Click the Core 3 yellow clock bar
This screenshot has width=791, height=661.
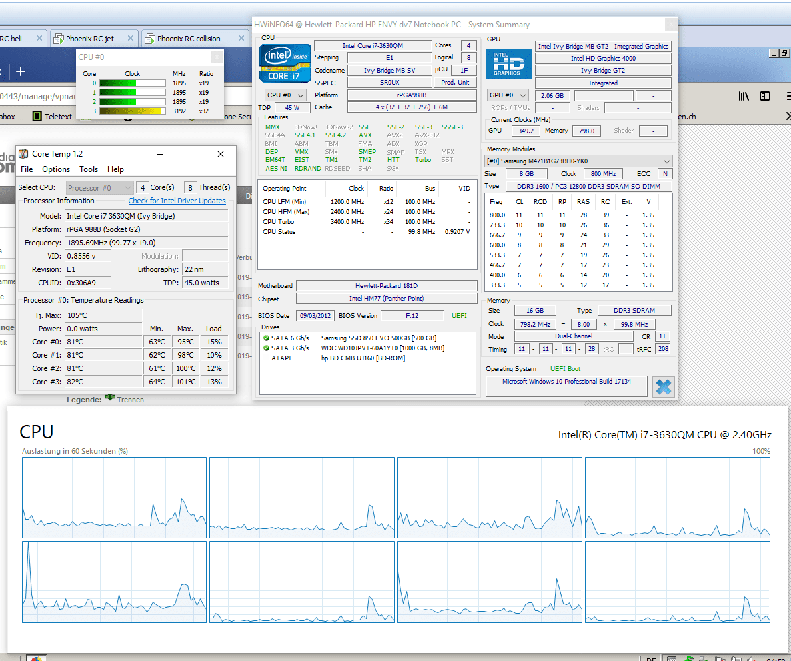[132, 111]
